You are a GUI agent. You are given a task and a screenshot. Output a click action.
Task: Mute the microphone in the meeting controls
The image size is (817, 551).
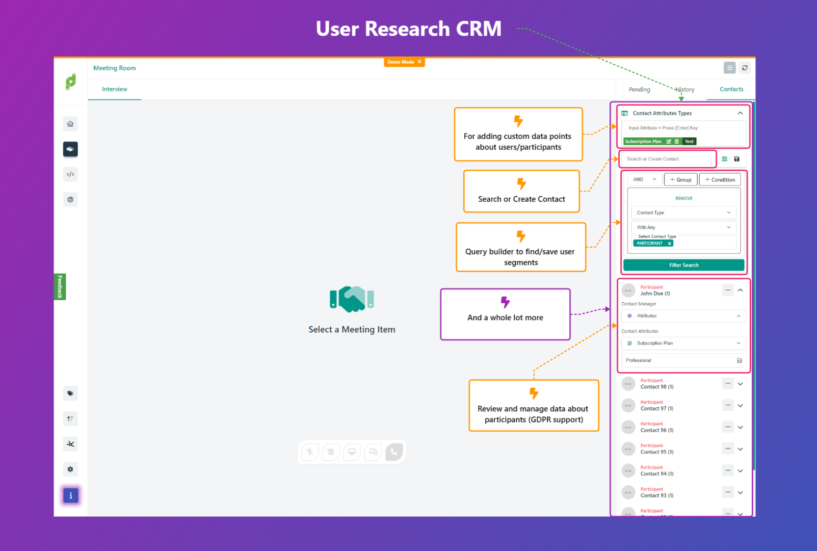click(309, 451)
